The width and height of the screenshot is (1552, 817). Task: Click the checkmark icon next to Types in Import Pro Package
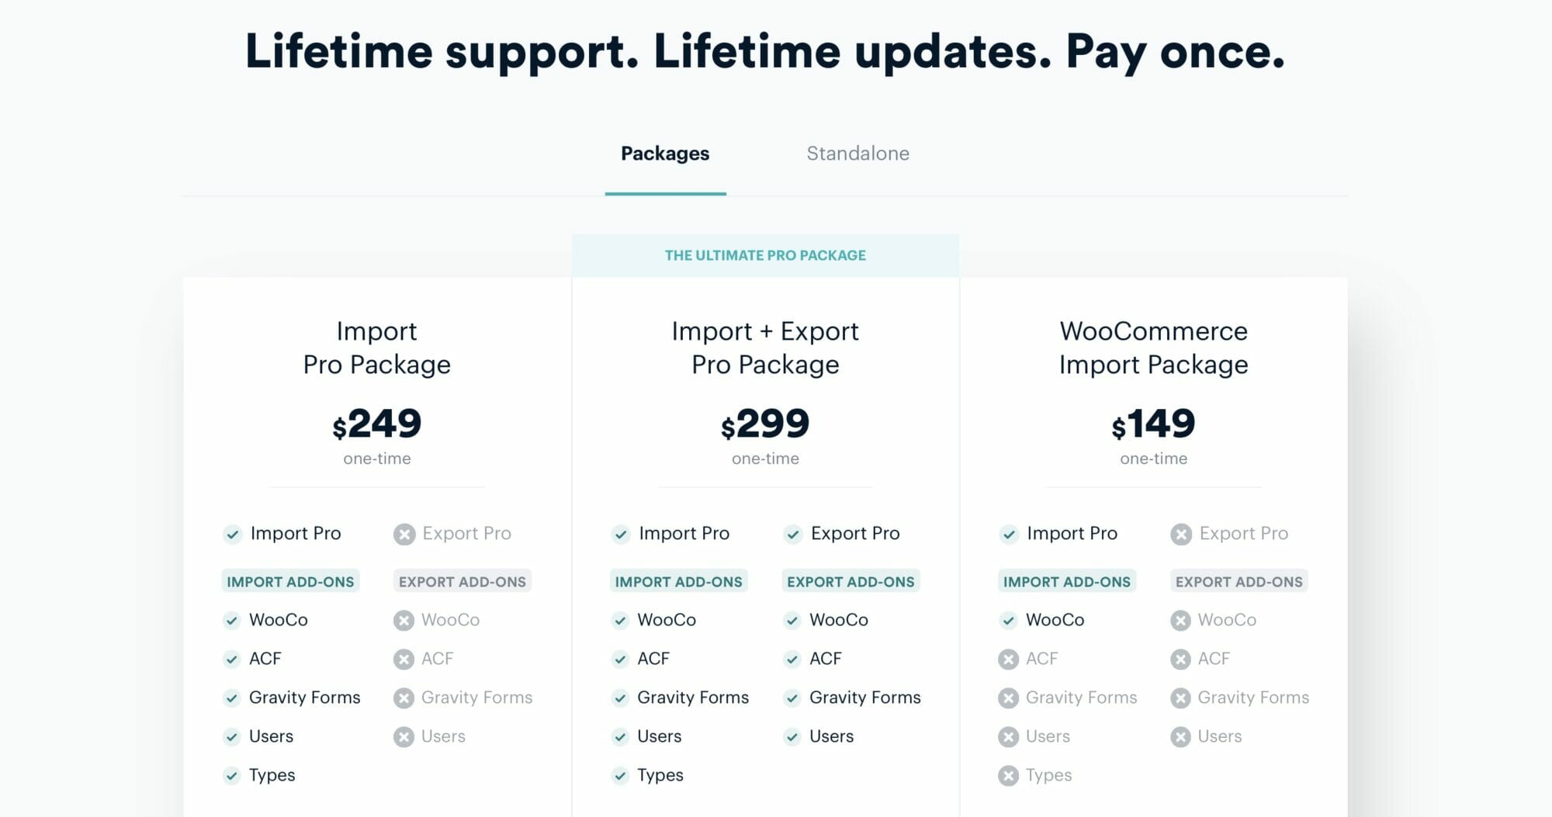point(231,775)
